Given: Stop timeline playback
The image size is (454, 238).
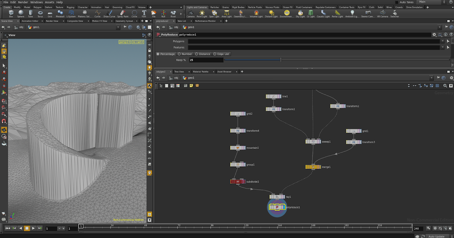Looking at the screenshot, I should pos(27,228).
